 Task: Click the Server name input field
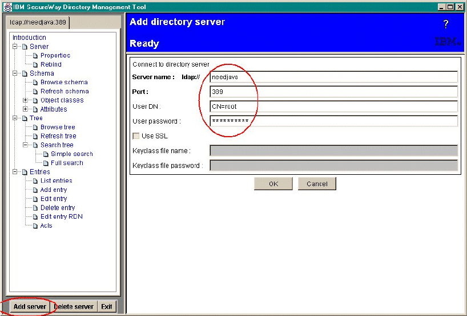tap(333, 77)
